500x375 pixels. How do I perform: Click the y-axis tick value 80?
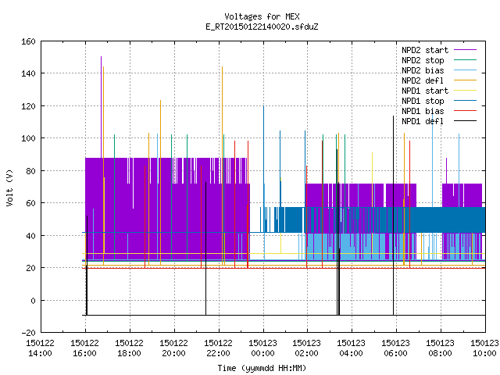click(30, 171)
